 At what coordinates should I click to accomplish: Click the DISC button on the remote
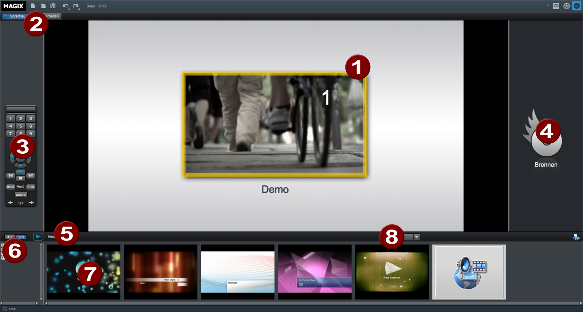tap(11, 187)
